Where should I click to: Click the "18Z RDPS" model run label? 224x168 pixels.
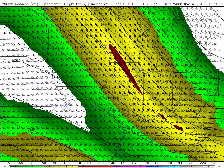click(151, 4)
